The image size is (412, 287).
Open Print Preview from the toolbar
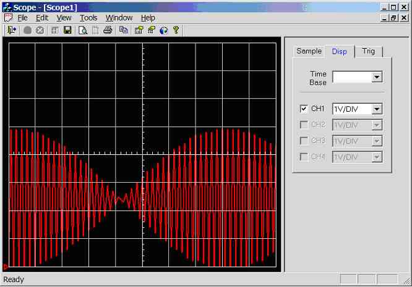[83, 30]
